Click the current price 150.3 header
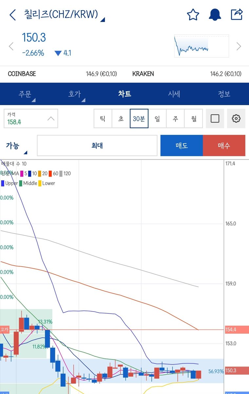 coord(34,38)
